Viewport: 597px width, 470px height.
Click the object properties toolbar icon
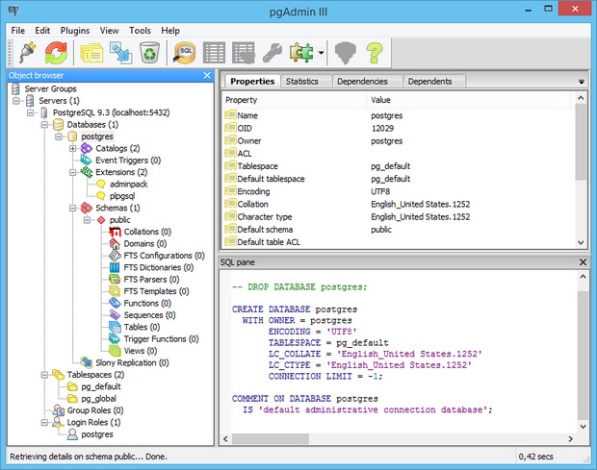[x=92, y=53]
